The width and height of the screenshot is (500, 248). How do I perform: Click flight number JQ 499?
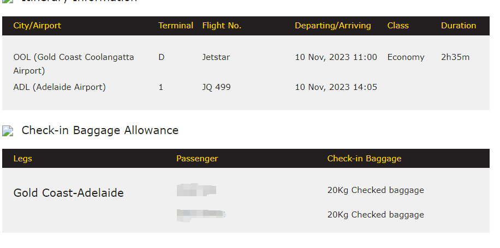click(x=216, y=87)
